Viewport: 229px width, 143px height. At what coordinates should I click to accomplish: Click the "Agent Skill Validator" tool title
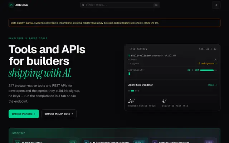point(141,85)
